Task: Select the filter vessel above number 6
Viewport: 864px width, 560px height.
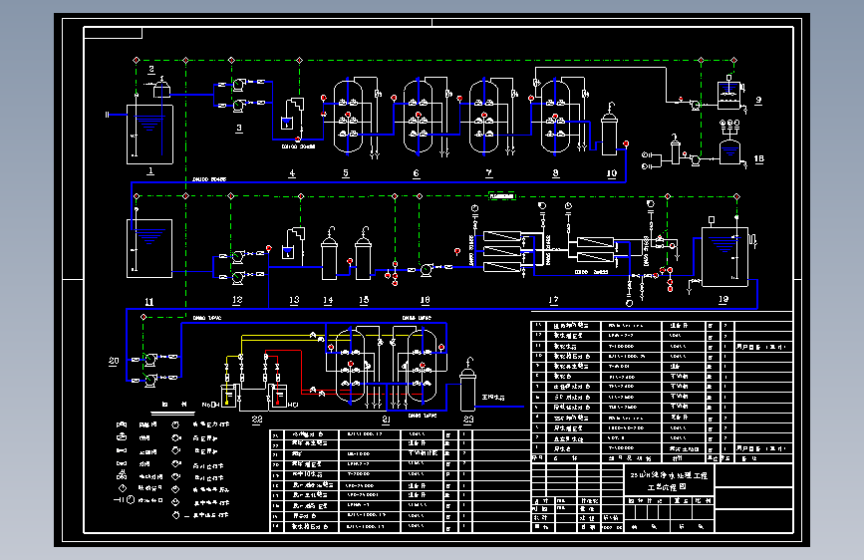Action: pyautogui.click(x=419, y=117)
